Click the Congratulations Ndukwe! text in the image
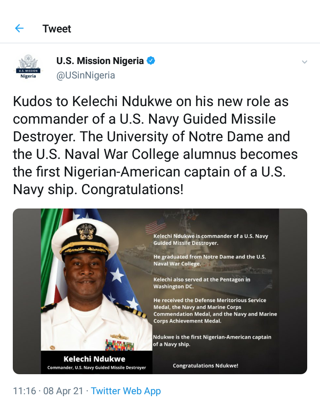320x405 pixels. click(x=205, y=365)
